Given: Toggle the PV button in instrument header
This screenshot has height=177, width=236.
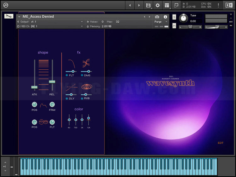Looking at the screenshot, I should pyautogui.click(x=231, y=26).
